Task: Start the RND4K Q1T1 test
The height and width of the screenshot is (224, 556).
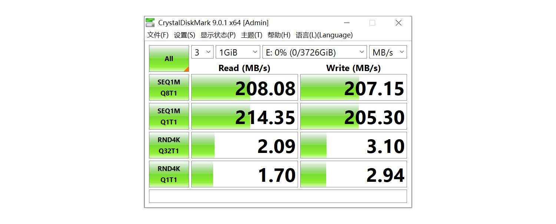Action: point(169,174)
